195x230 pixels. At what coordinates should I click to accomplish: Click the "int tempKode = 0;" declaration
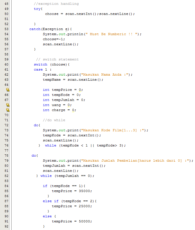pyautogui.click(x=62, y=95)
